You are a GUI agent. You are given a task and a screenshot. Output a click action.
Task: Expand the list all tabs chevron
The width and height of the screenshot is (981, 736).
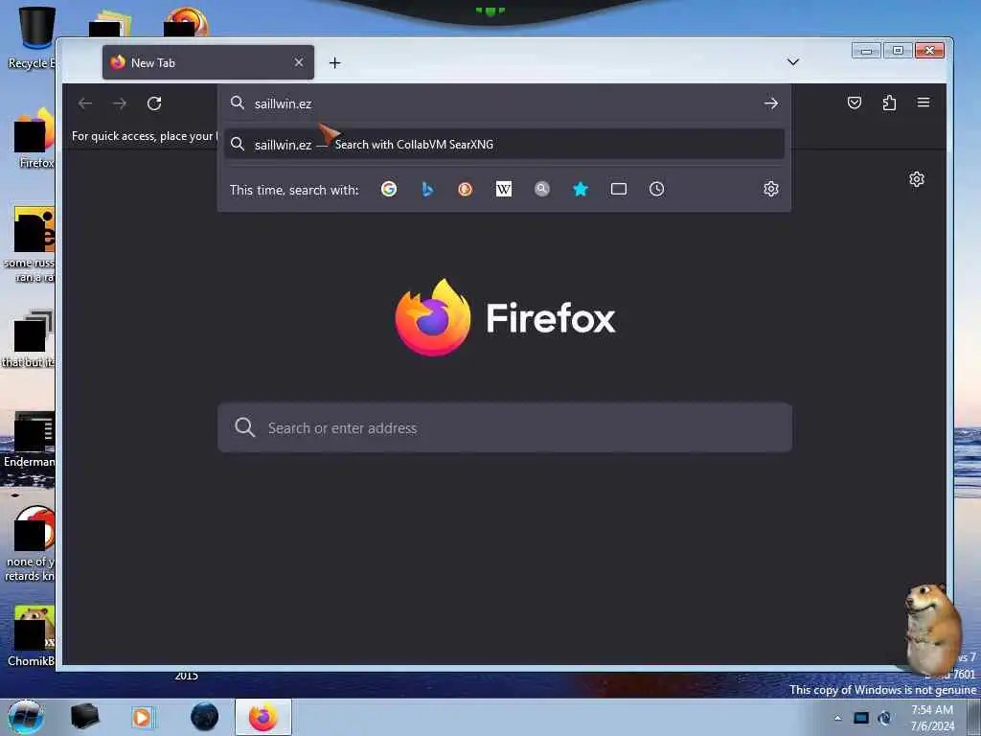[792, 62]
